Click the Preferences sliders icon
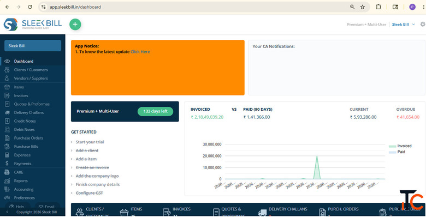This screenshot has width=426, height=217. (x=7, y=198)
